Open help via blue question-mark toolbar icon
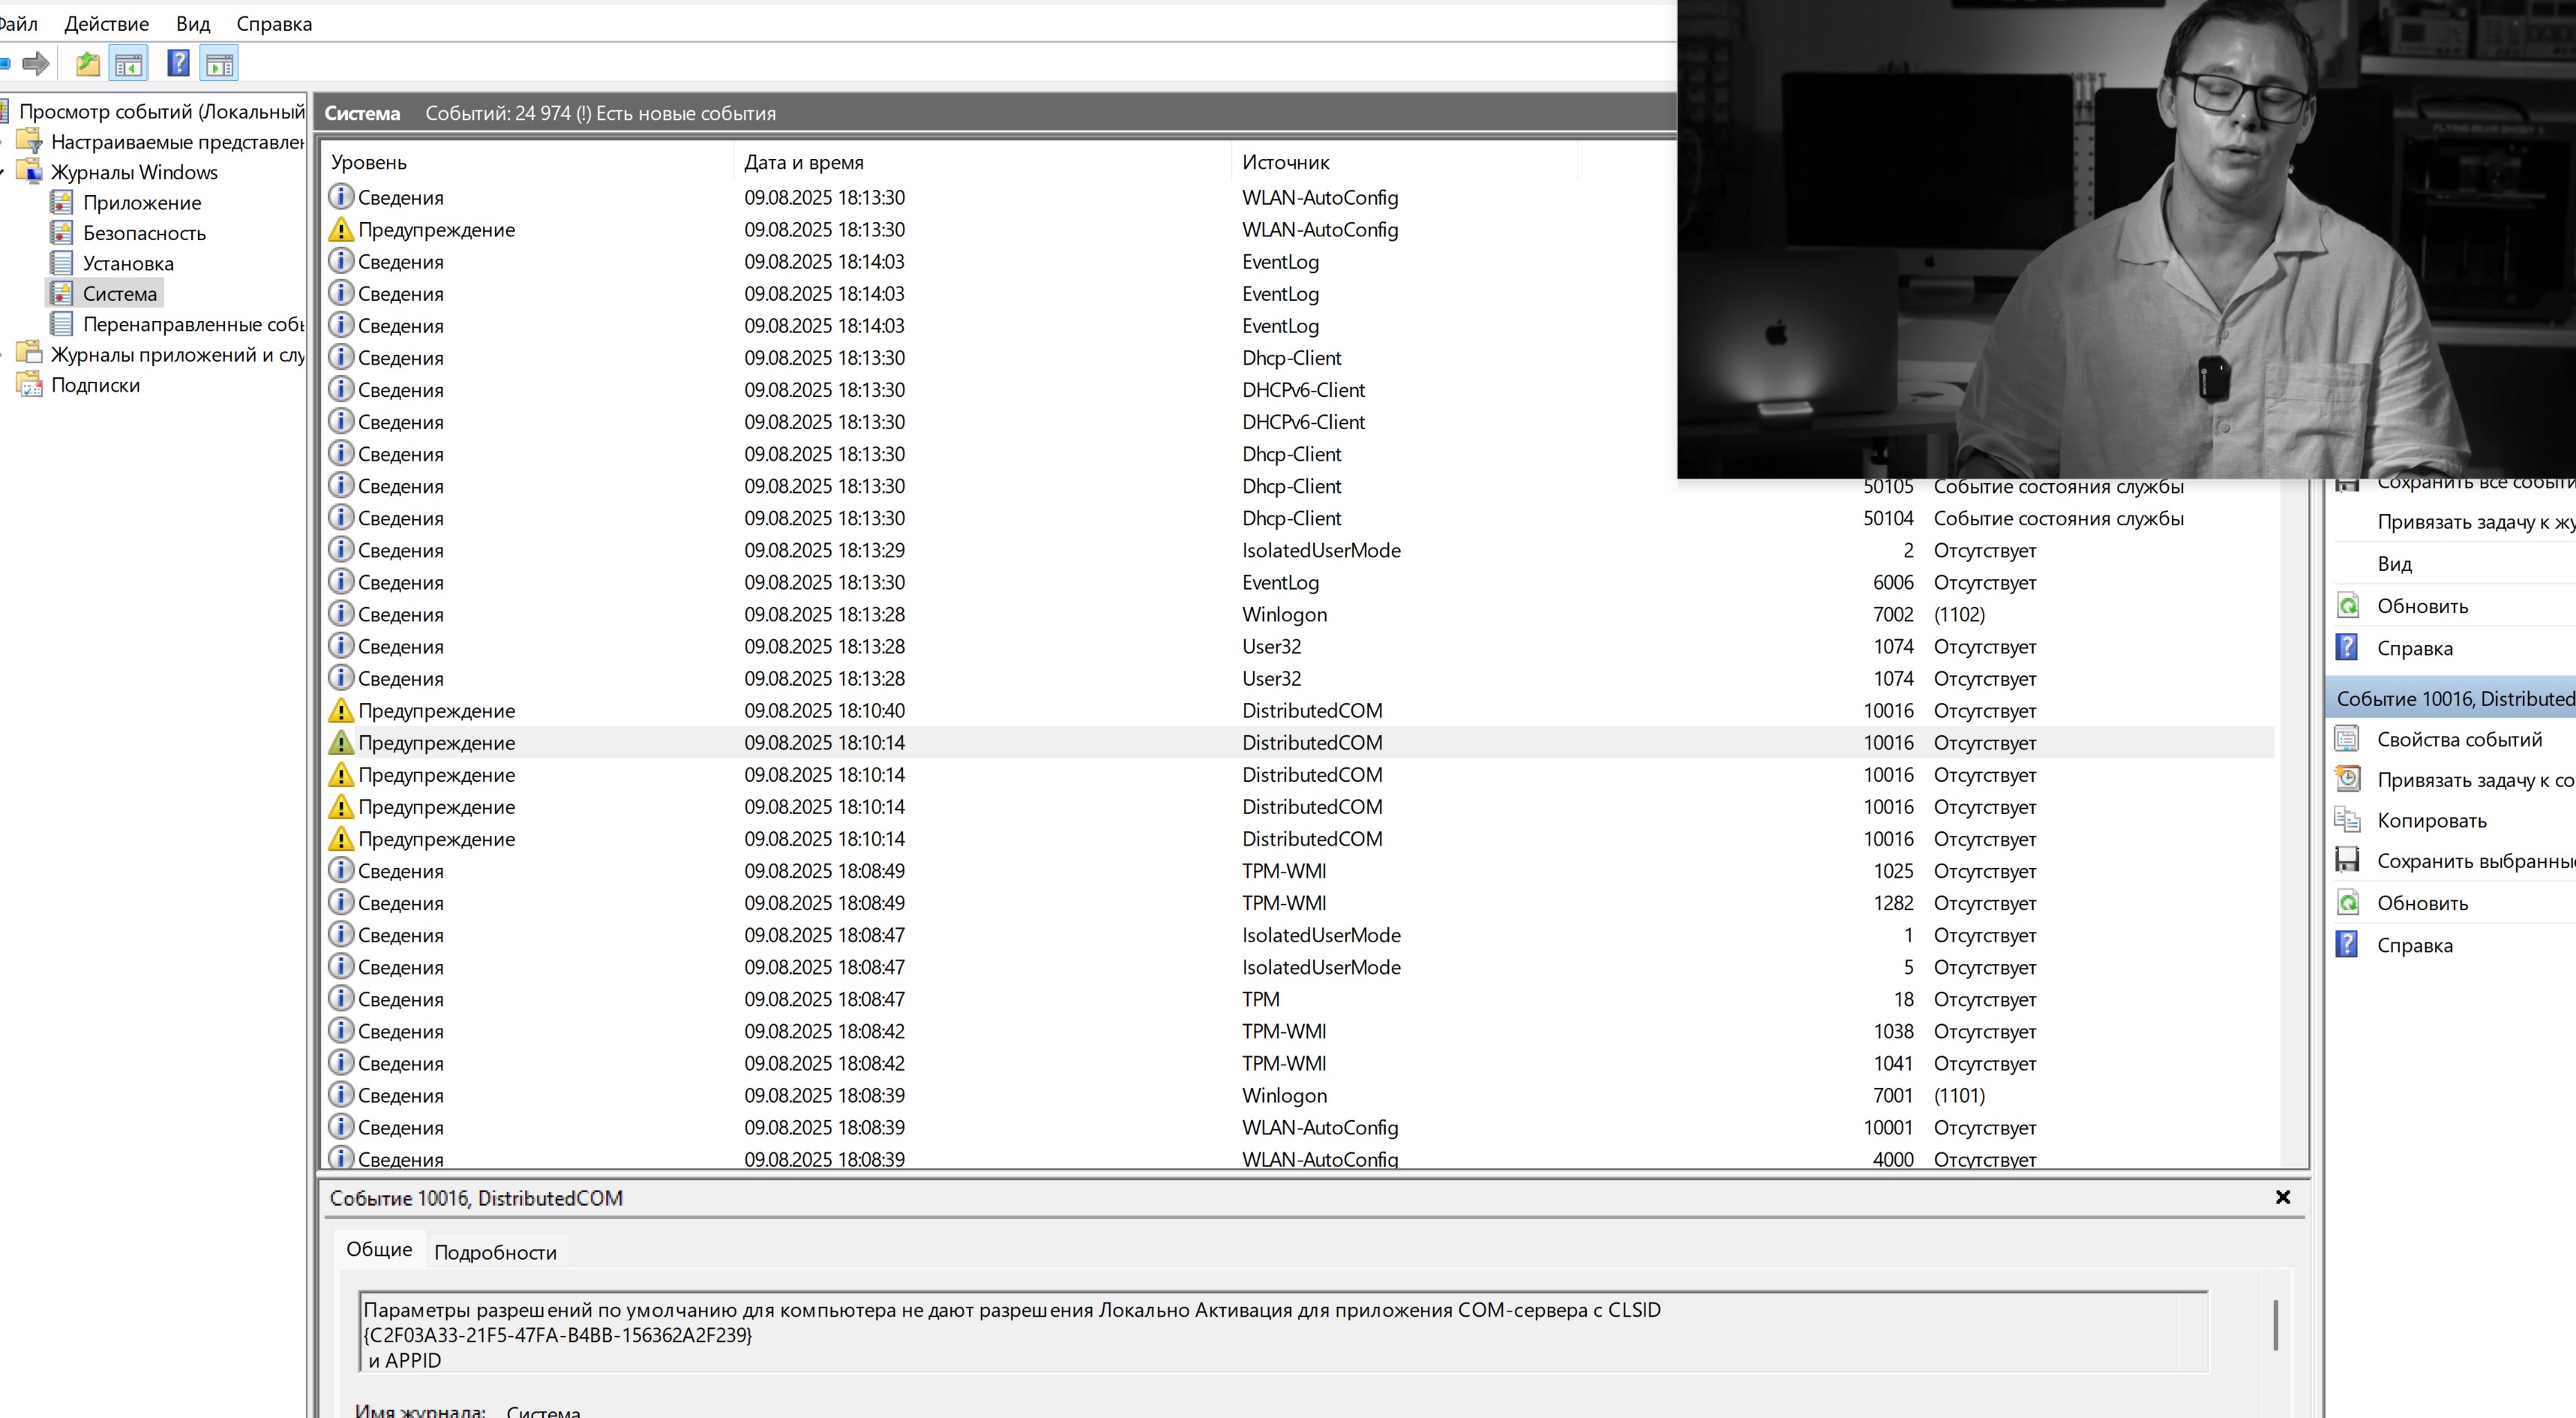Viewport: 2576px width, 1418px height. (178, 64)
